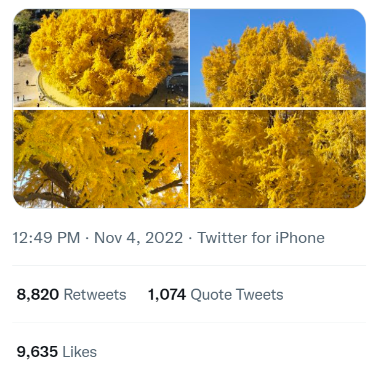The width and height of the screenshot is (381, 370).
Task: View the 8,820 Retweets list
Action: [x=71, y=295]
